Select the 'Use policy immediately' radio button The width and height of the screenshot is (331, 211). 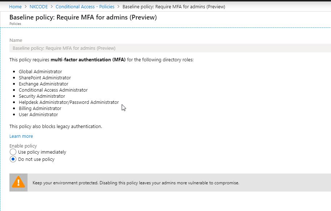click(13, 152)
